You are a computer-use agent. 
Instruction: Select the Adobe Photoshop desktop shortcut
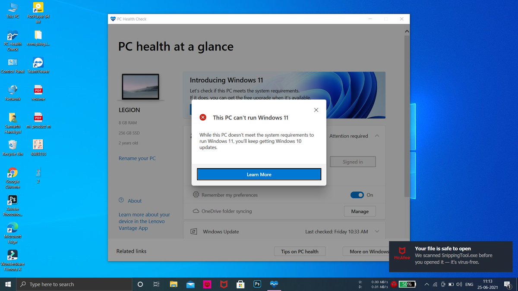point(13,206)
